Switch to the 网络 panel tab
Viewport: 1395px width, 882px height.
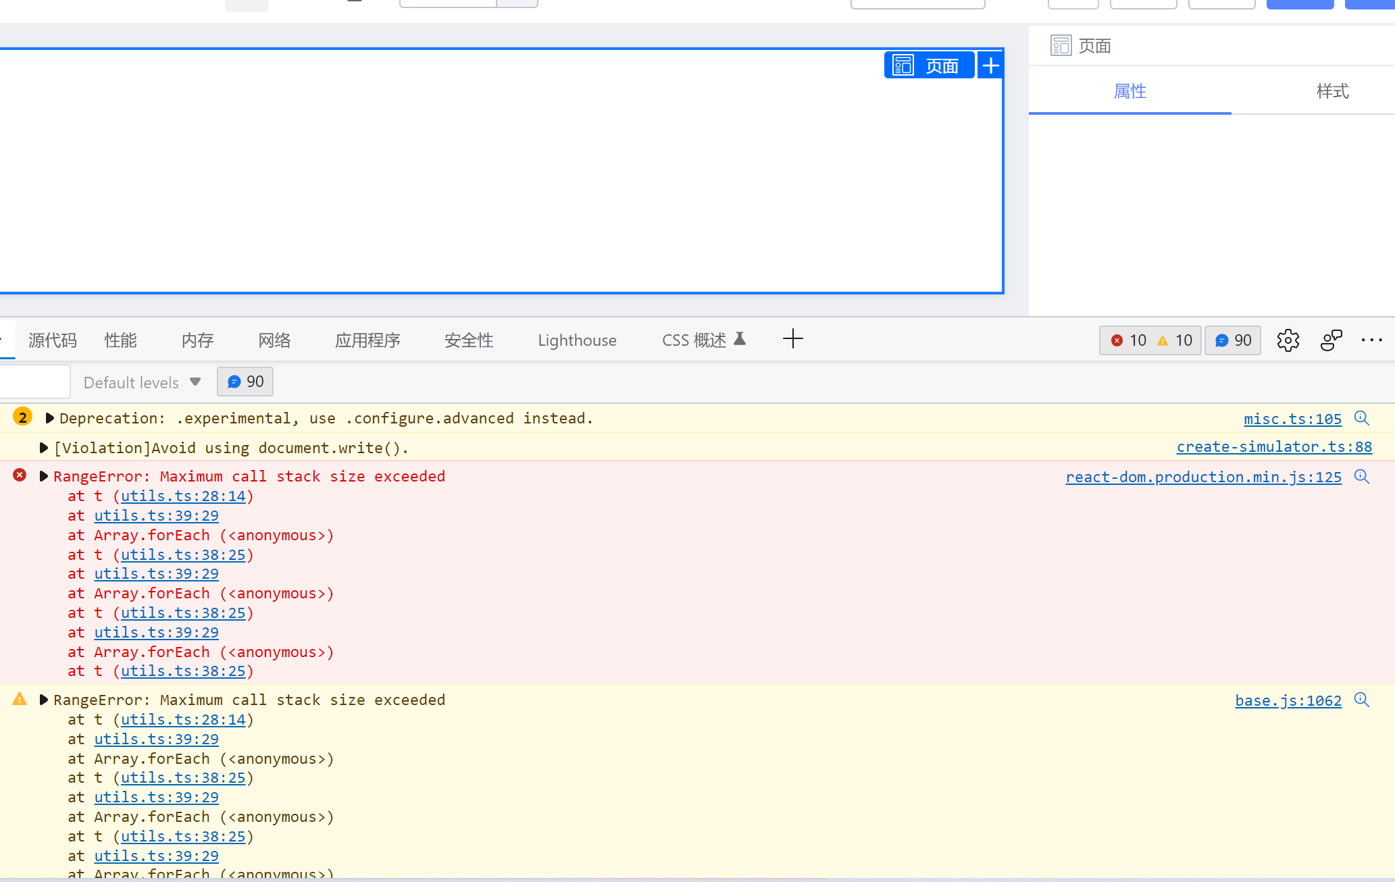274,340
